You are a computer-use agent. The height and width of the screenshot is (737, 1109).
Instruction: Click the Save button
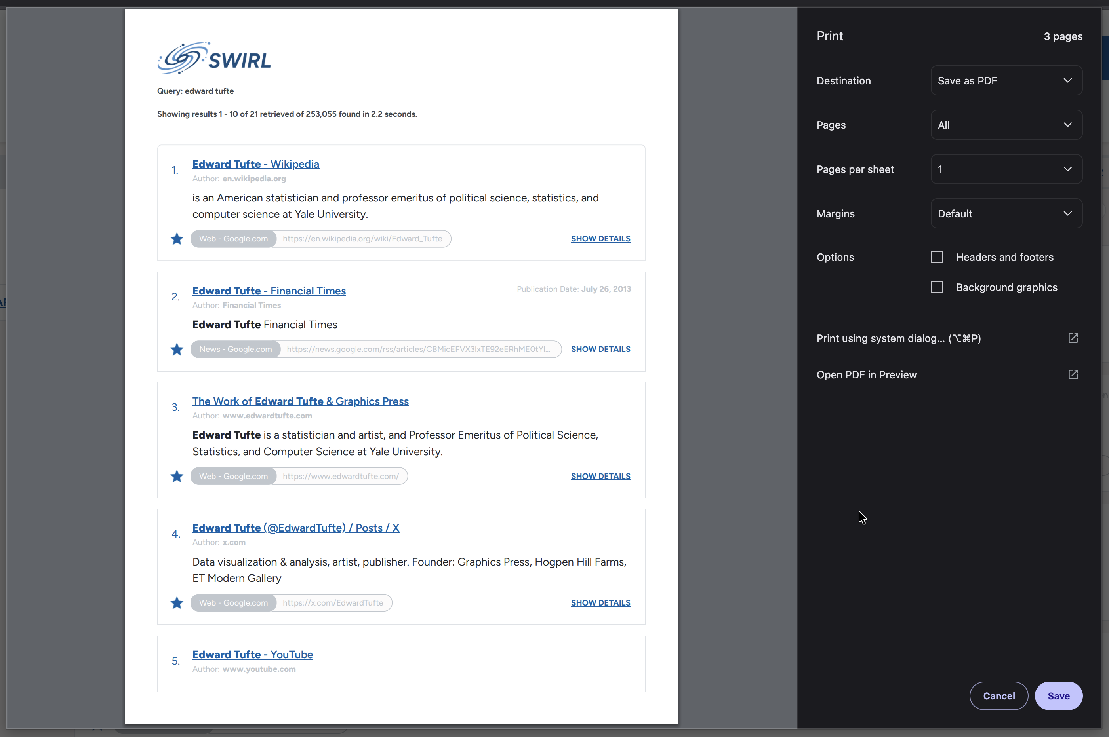tap(1058, 696)
